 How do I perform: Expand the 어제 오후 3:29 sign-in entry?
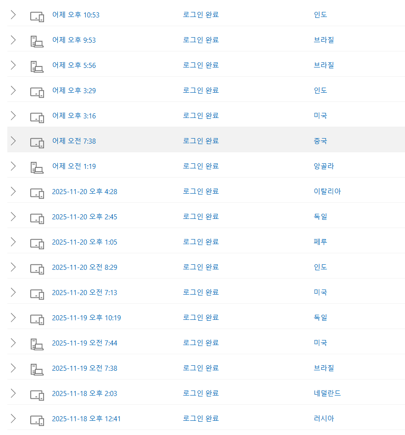[13, 91]
